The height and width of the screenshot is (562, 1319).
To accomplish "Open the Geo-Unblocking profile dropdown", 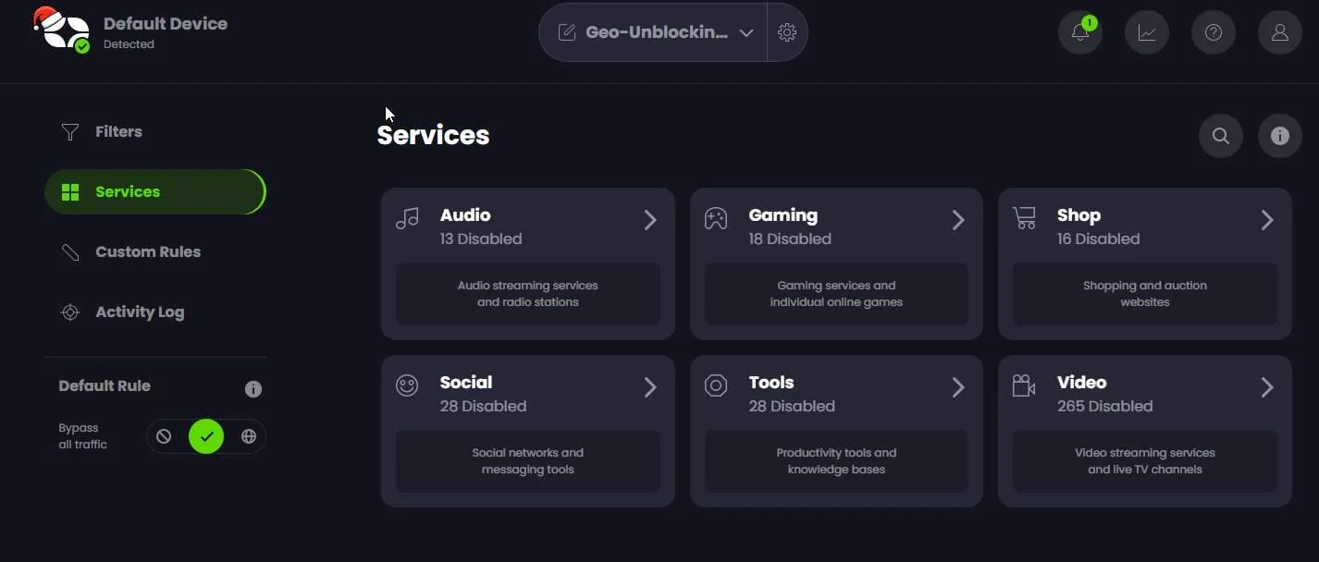I will (x=654, y=32).
